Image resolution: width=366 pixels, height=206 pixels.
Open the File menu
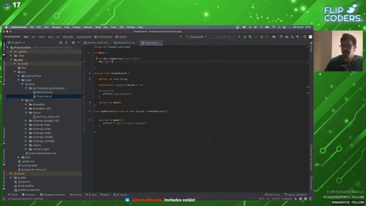pos(32,27)
